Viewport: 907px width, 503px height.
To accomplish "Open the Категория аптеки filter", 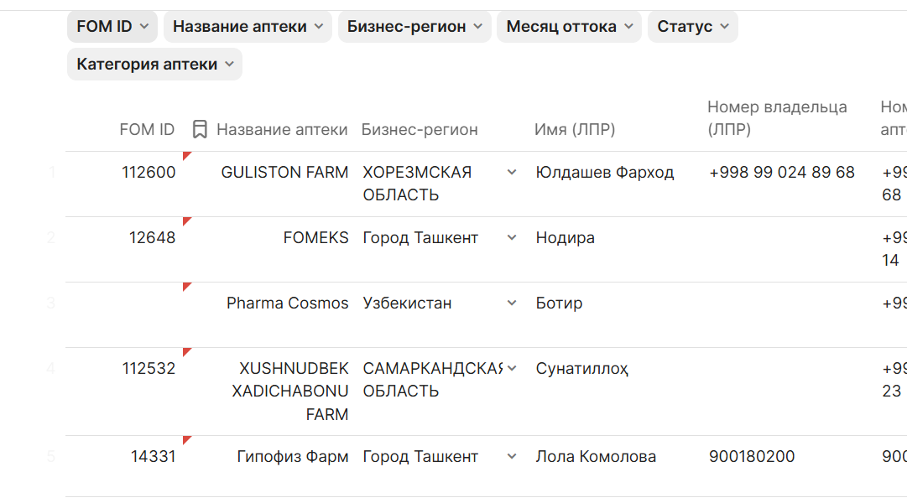I will [154, 64].
